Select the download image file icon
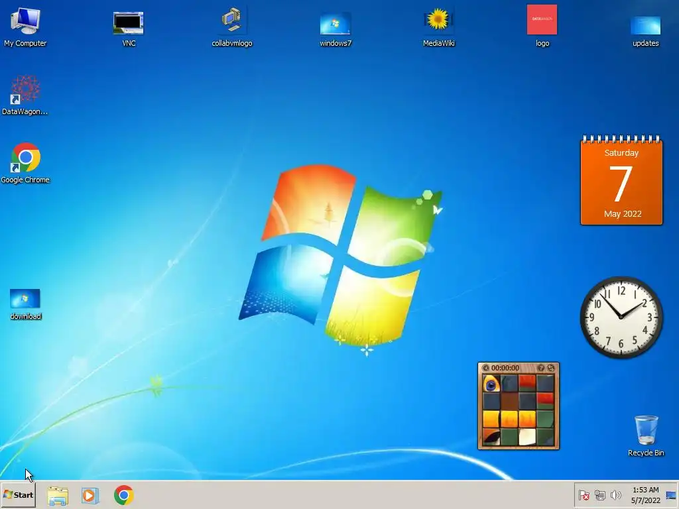 tap(25, 304)
